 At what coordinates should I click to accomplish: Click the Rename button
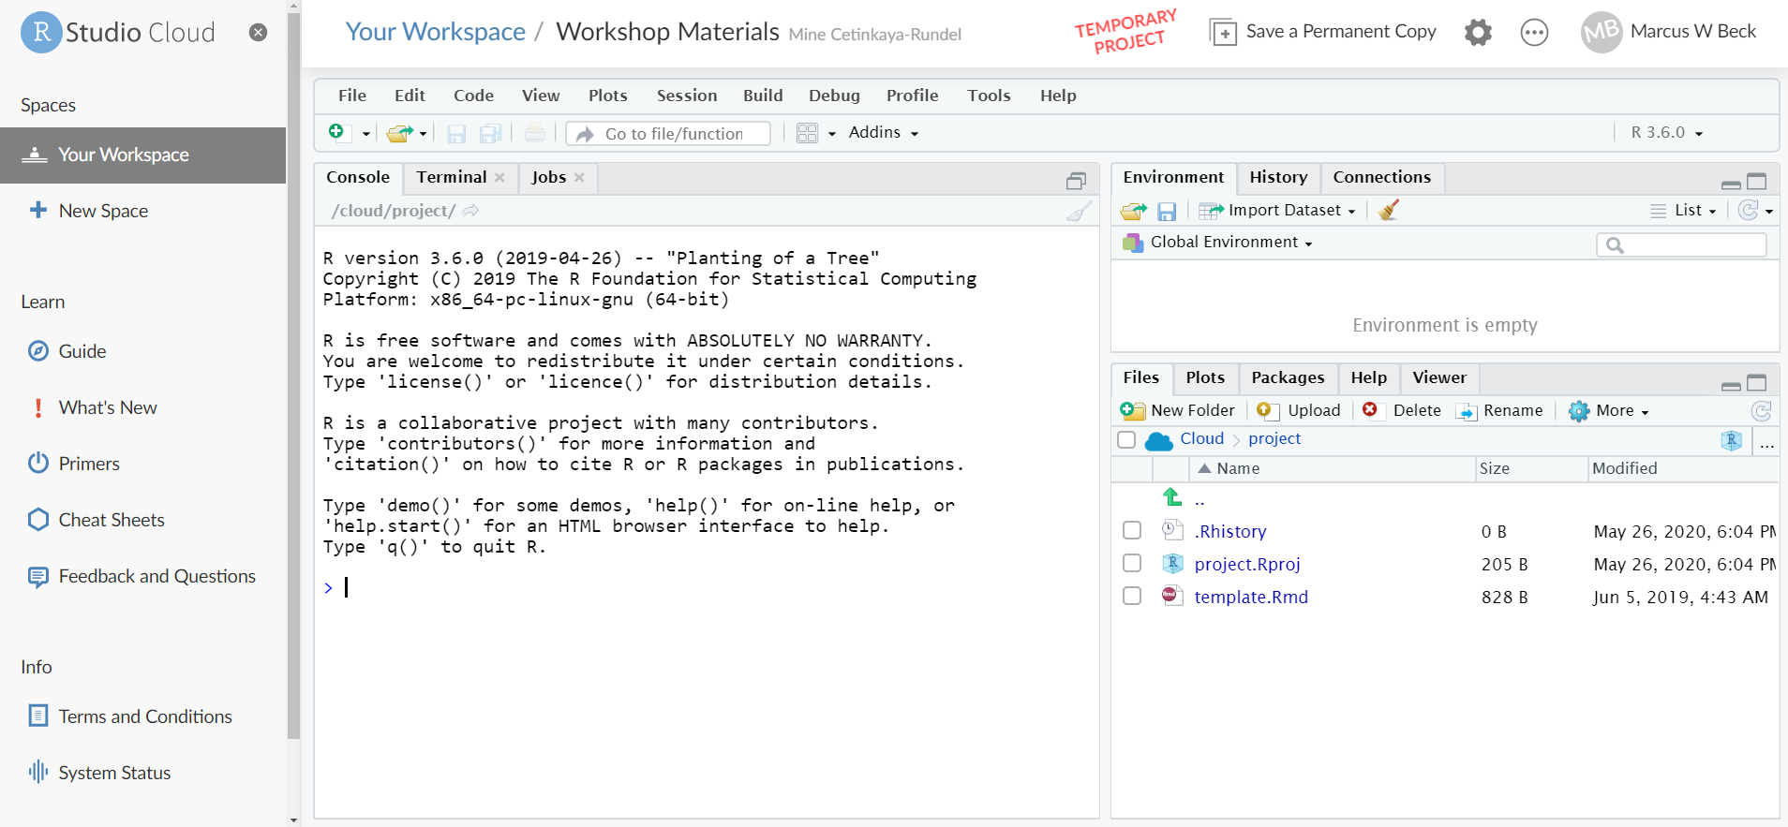click(x=1499, y=410)
